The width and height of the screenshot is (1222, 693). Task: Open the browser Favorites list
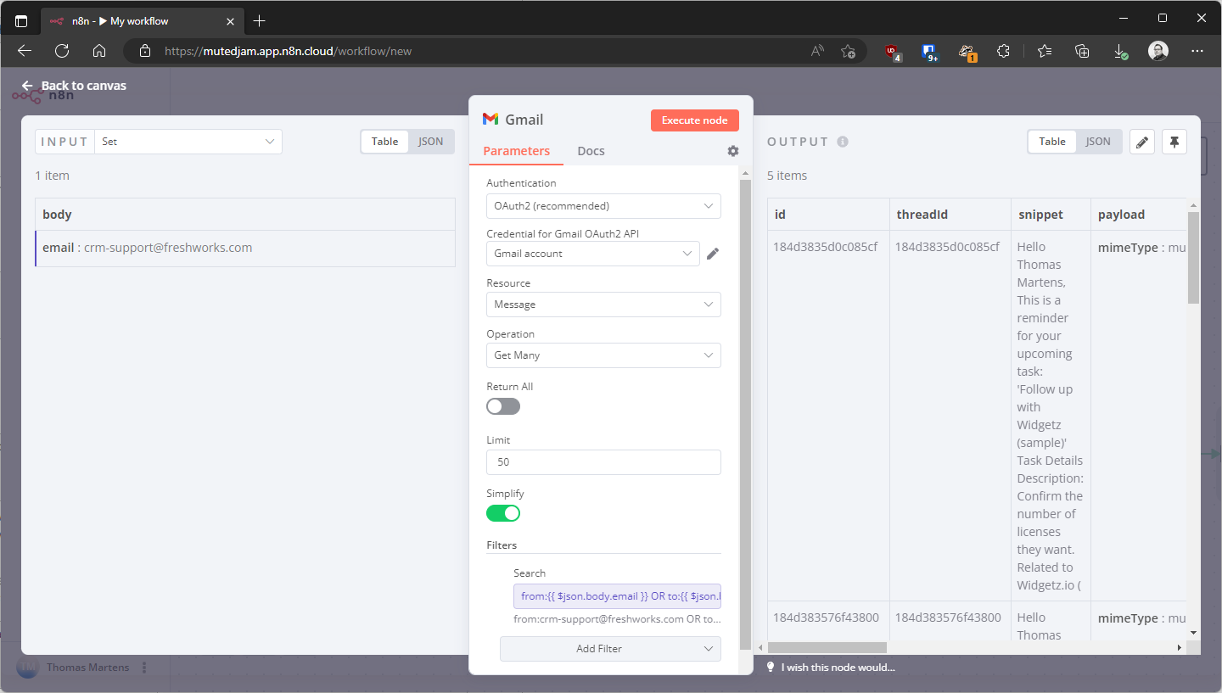pyautogui.click(x=1045, y=51)
